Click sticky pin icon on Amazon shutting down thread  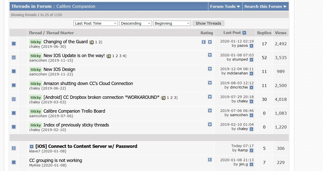click(x=210, y=83)
